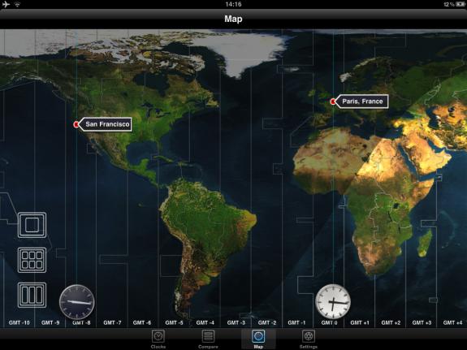Tap the GMT +4 time zone label
Screen dimensions: 467x350
click(x=452, y=322)
